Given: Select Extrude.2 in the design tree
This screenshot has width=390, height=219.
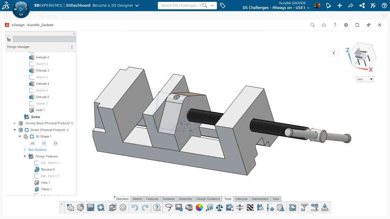Looking at the screenshot, I should click(x=43, y=57).
